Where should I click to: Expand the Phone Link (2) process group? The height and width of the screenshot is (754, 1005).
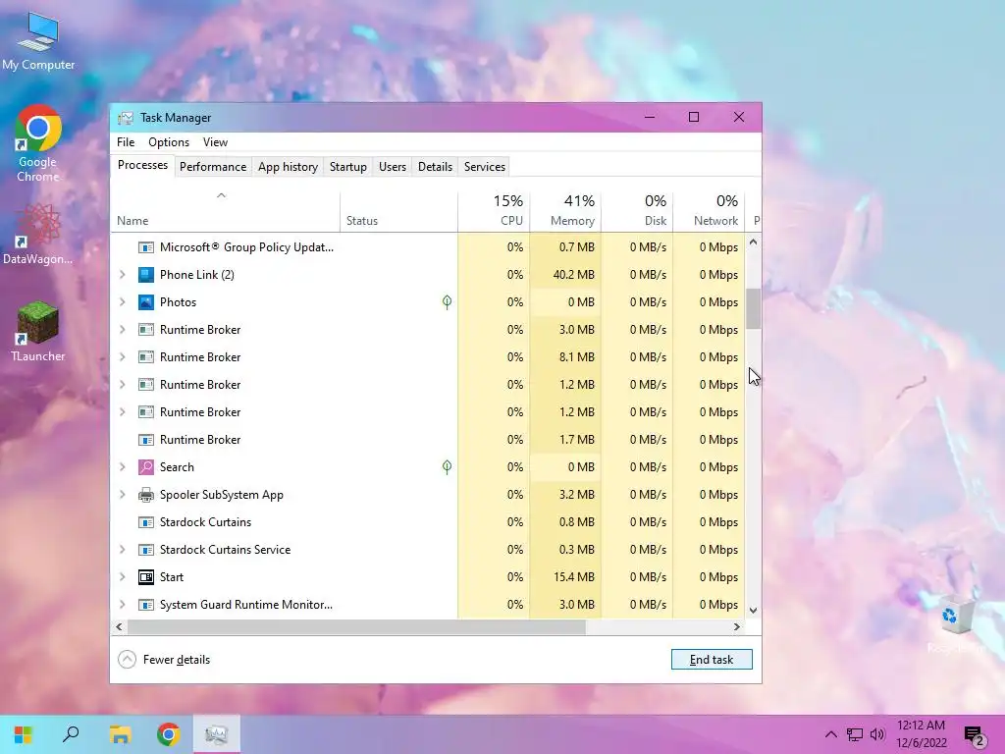pyautogui.click(x=123, y=275)
